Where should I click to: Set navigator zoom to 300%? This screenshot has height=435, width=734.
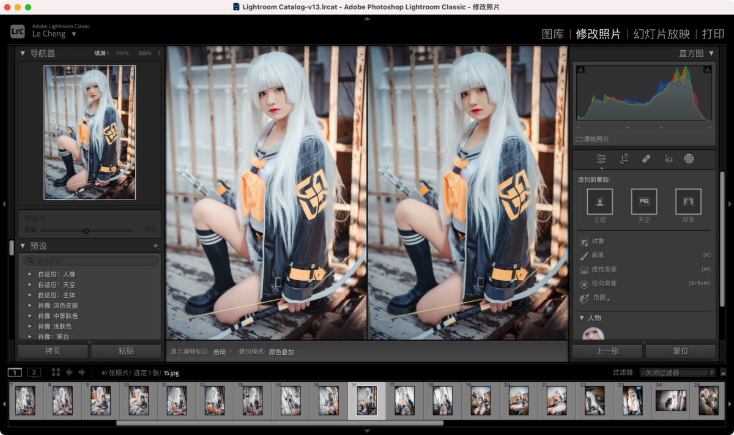tap(145, 53)
